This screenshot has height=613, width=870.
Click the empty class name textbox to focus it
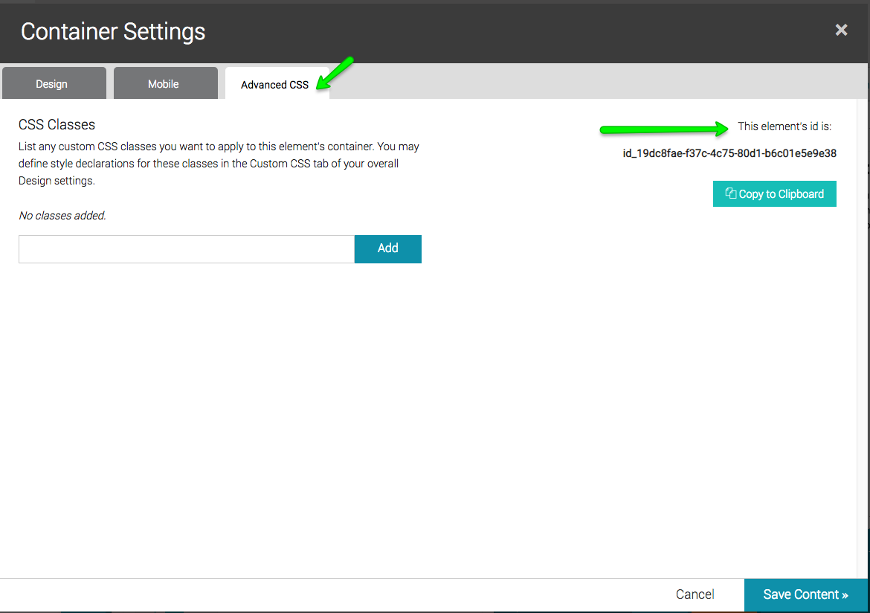tap(186, 248)
